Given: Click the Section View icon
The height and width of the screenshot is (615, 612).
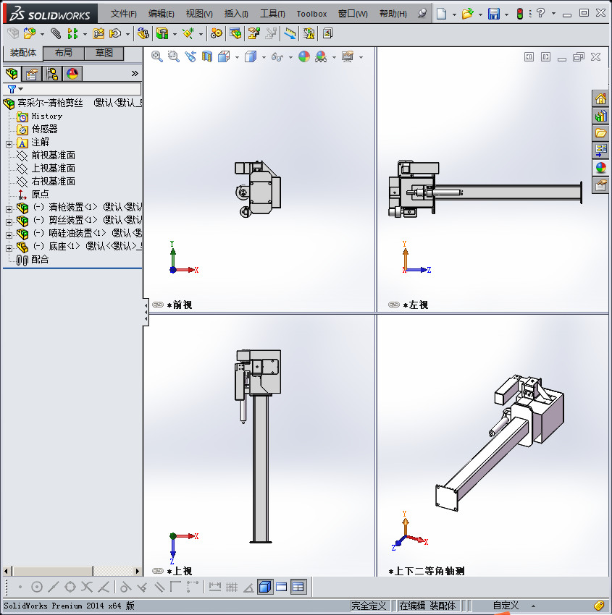Looking at the screenshot, I should [x=207, y=57].
